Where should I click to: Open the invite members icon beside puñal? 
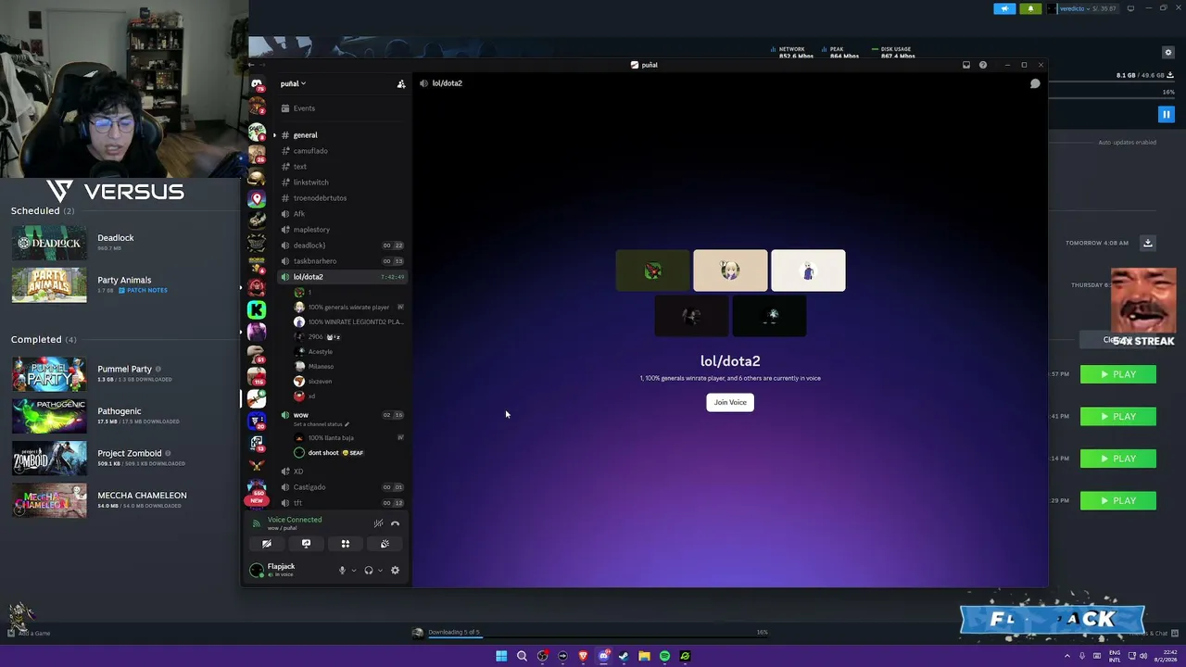click(401, 84)
